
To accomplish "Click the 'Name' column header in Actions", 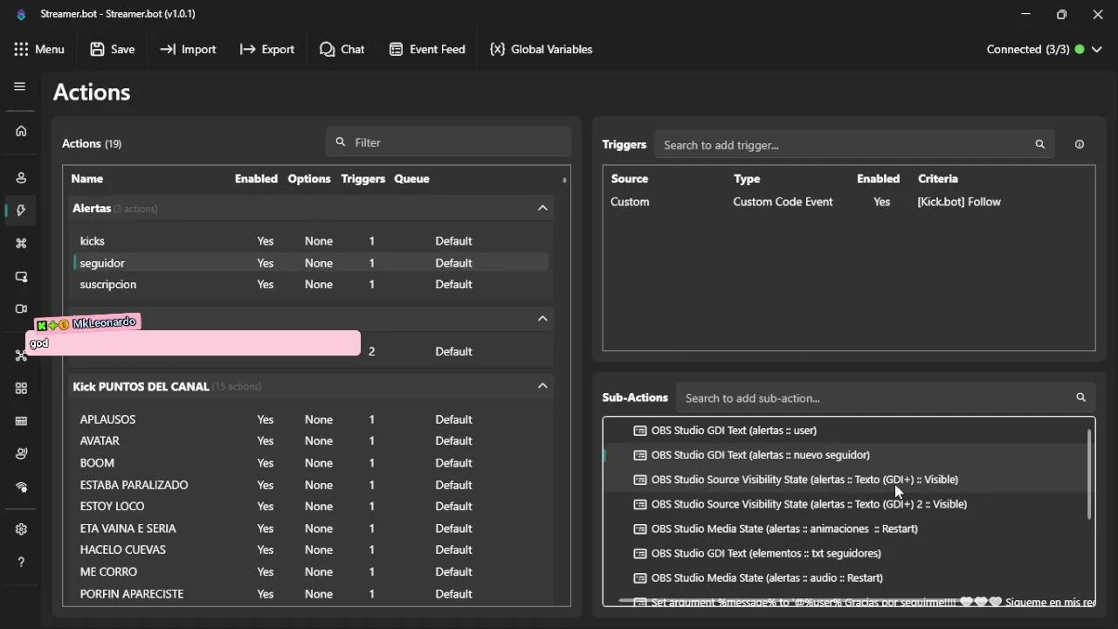I will 87,179.
